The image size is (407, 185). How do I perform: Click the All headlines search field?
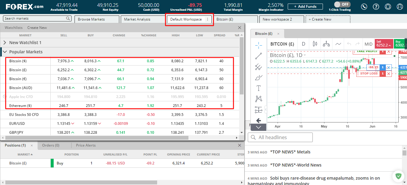click(x=280, y=137)
